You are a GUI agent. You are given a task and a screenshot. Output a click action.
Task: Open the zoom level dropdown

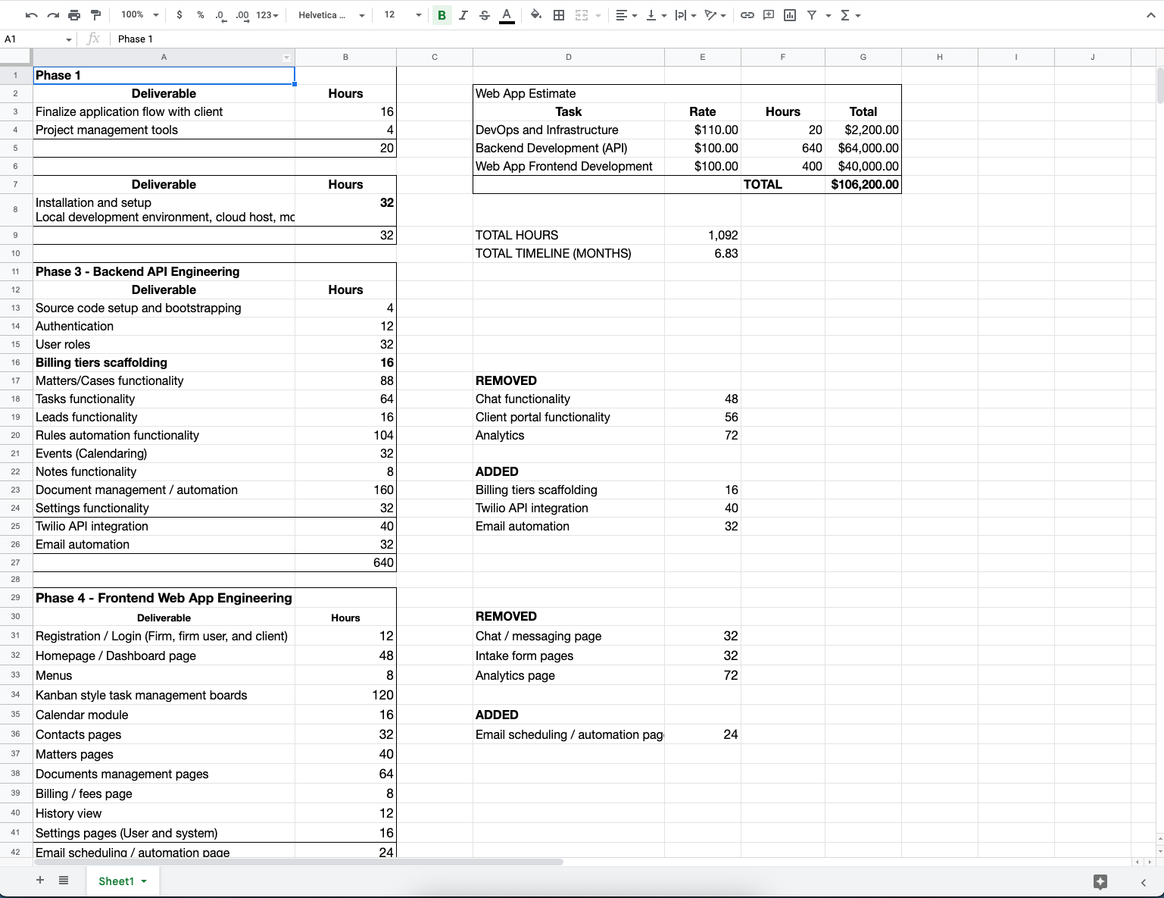pos(140,15)
